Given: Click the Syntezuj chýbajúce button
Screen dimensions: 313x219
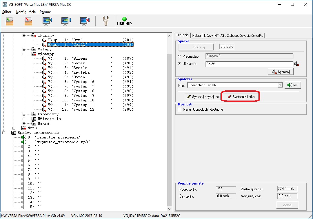Looking at the screenshot, I should click(x=203, y=97).
